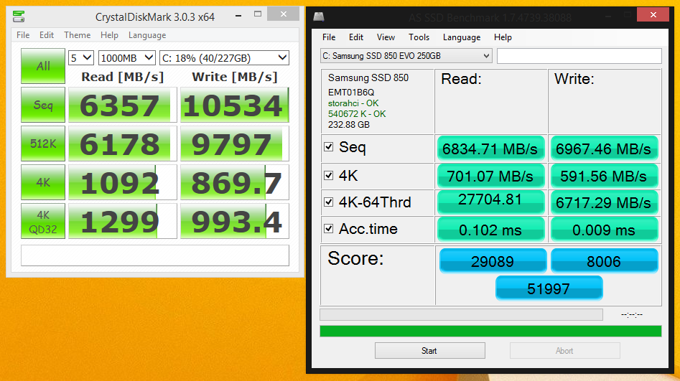Open the C: 18% drive selection dropdown

click(x=224, y=57)
